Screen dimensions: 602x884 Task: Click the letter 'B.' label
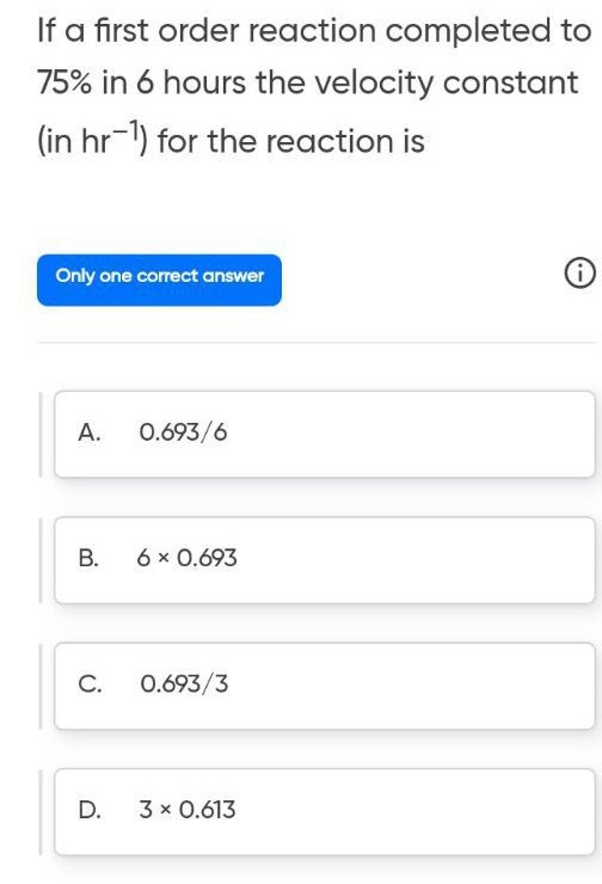[x=88, y=559]
